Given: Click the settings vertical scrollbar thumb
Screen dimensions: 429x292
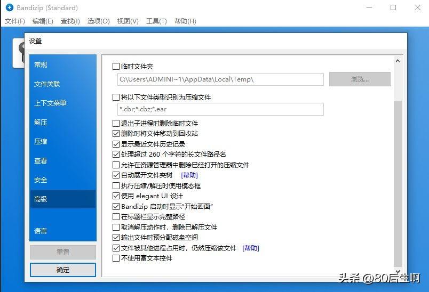Looking at the screenshot, I should 398,183.
